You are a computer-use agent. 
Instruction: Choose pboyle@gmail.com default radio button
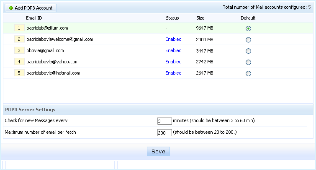(249, 51)
